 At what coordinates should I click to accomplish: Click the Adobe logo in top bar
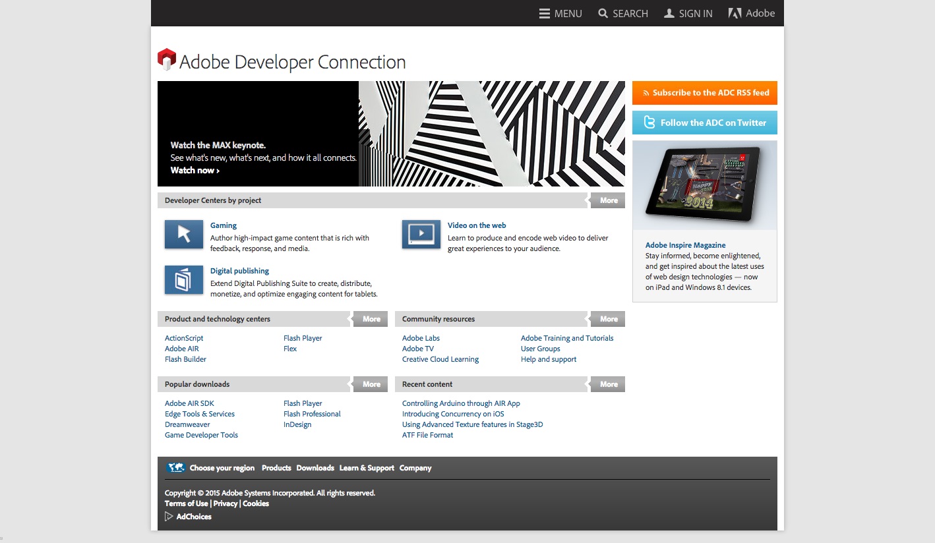pyautogui.click(x=752, y=13)
